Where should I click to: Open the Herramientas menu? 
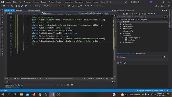[x=68, y=2]
